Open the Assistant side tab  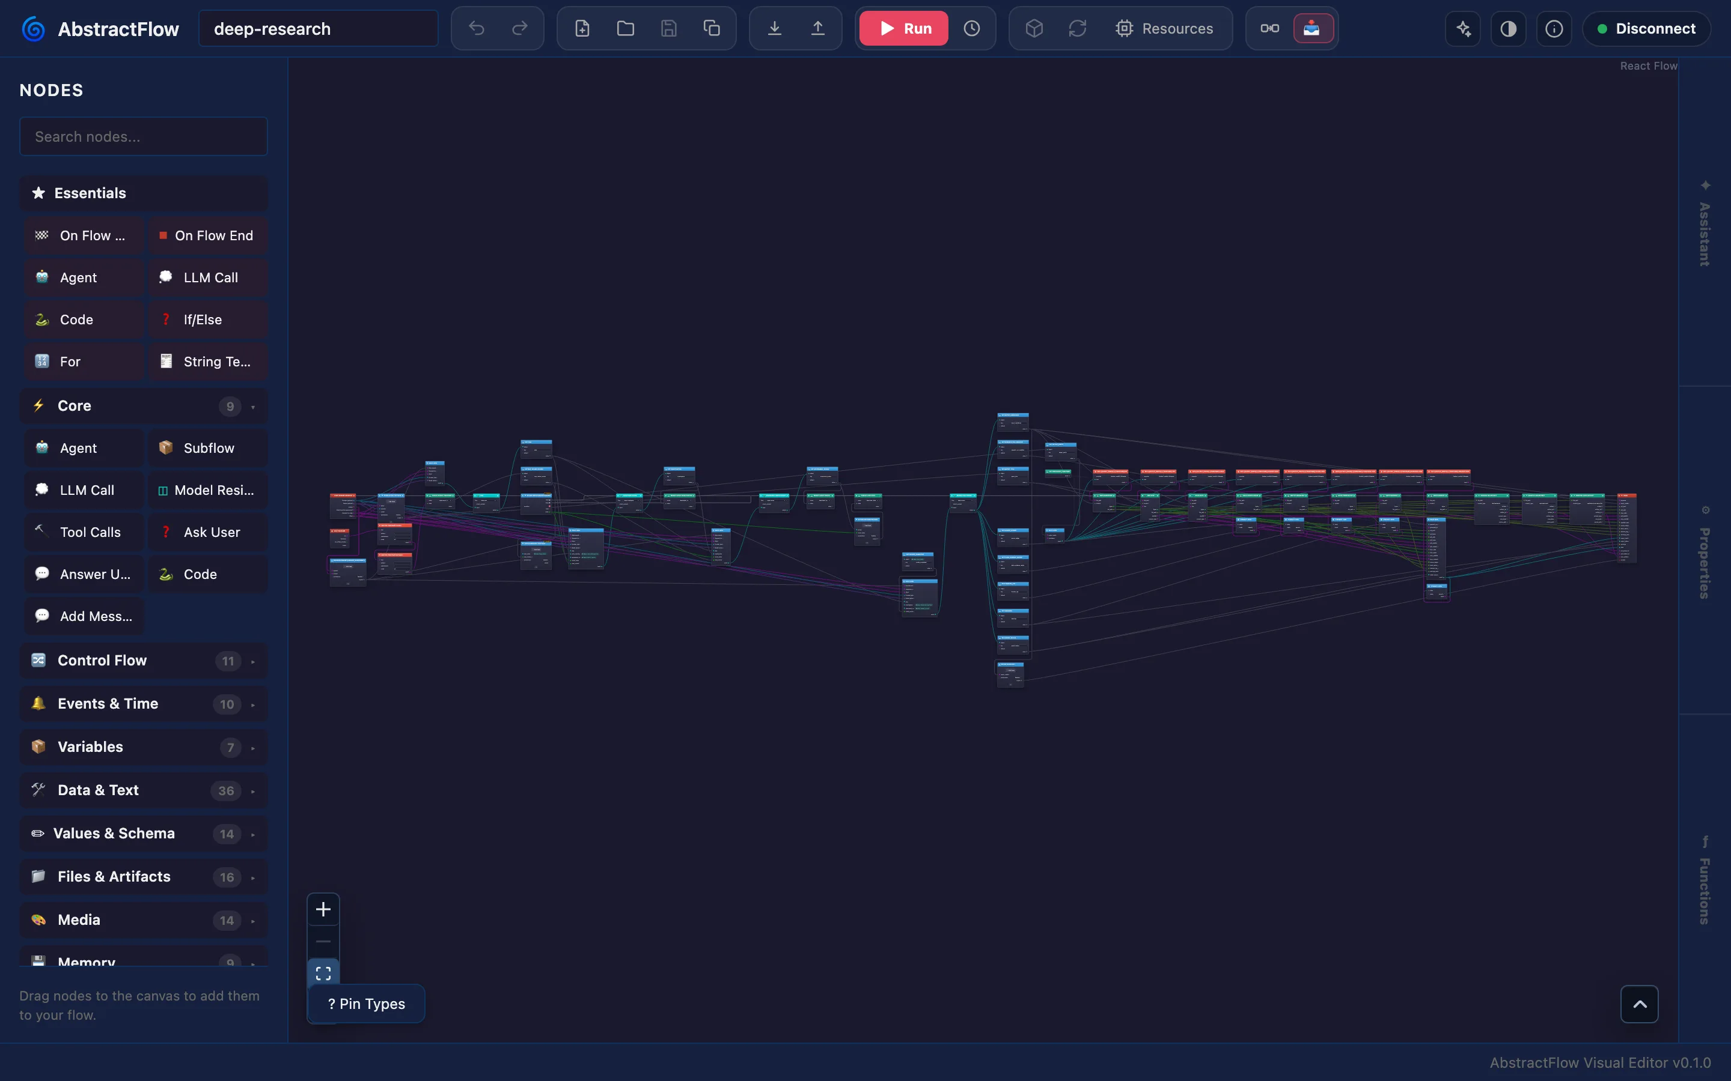tap(1705, 223)
